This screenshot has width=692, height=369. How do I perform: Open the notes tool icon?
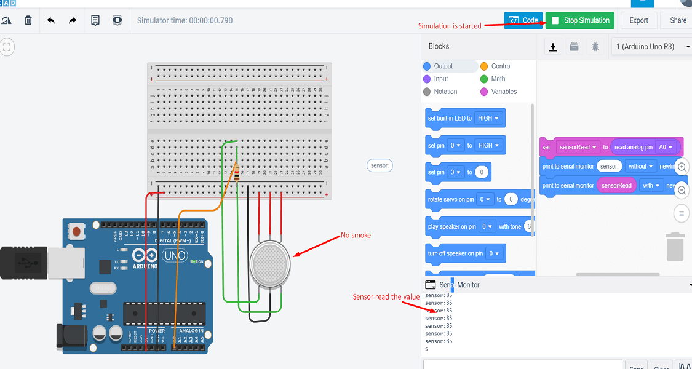point(95,20)
